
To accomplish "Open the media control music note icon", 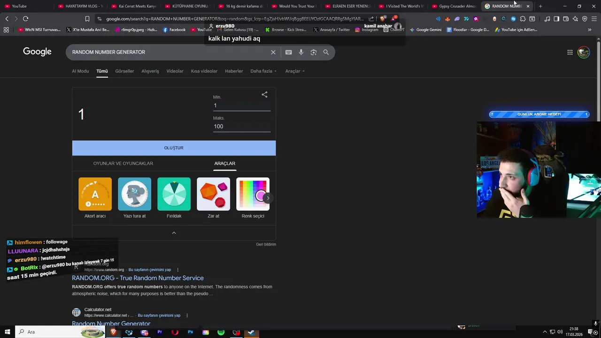I will pos(547,19).
